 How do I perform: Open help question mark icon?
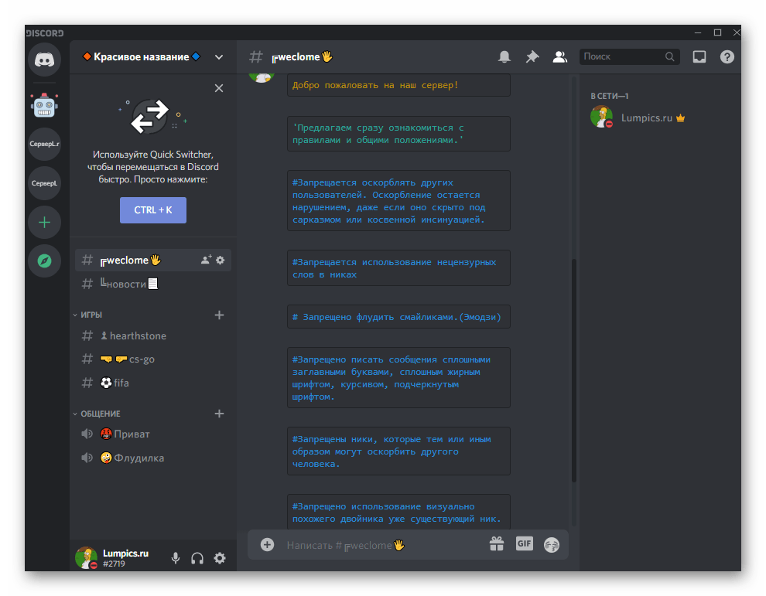[727, 56]
